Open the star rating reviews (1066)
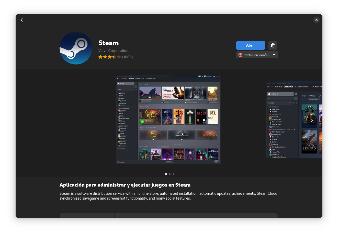 click(x=116, y=57)
